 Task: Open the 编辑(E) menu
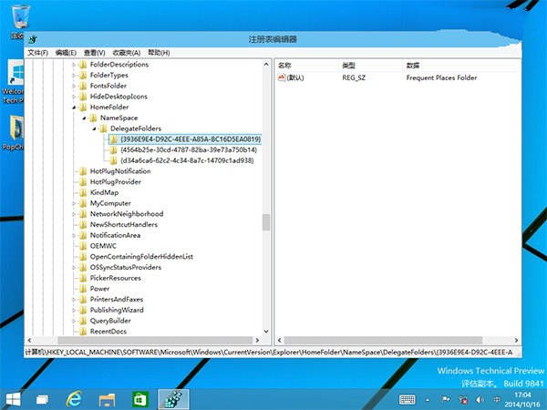click(x=66, y=53)
